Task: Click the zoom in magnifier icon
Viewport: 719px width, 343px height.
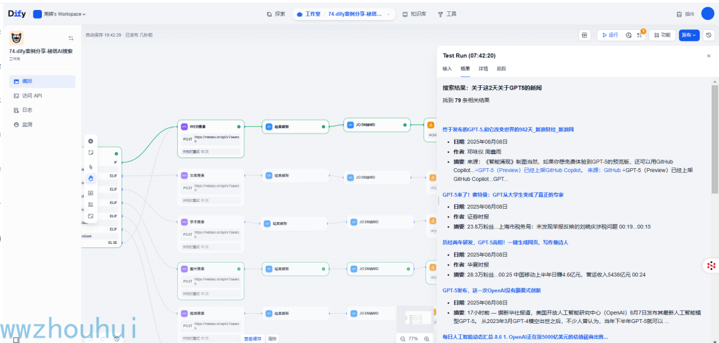Action: pyautogui.click(x=427, y=339)
